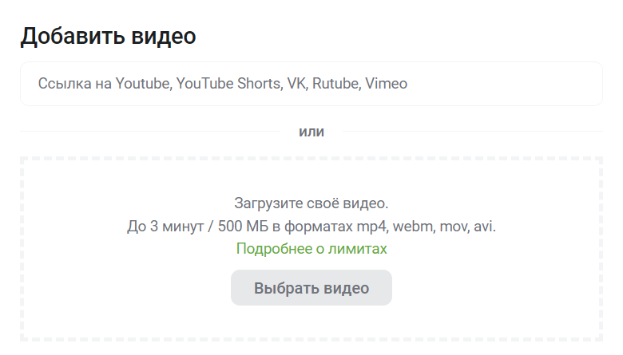Screen dimensions: 623x355
Task: Click the "Загрузите своё видео." text
Action: pos(311,203)
